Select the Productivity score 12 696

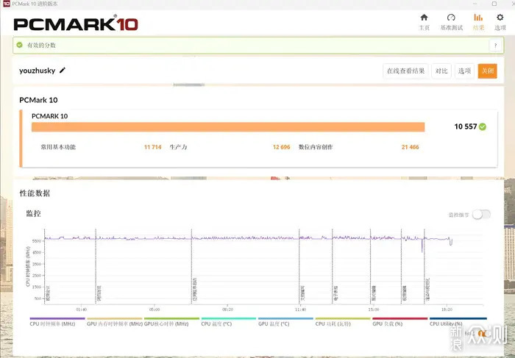point(282,147)
